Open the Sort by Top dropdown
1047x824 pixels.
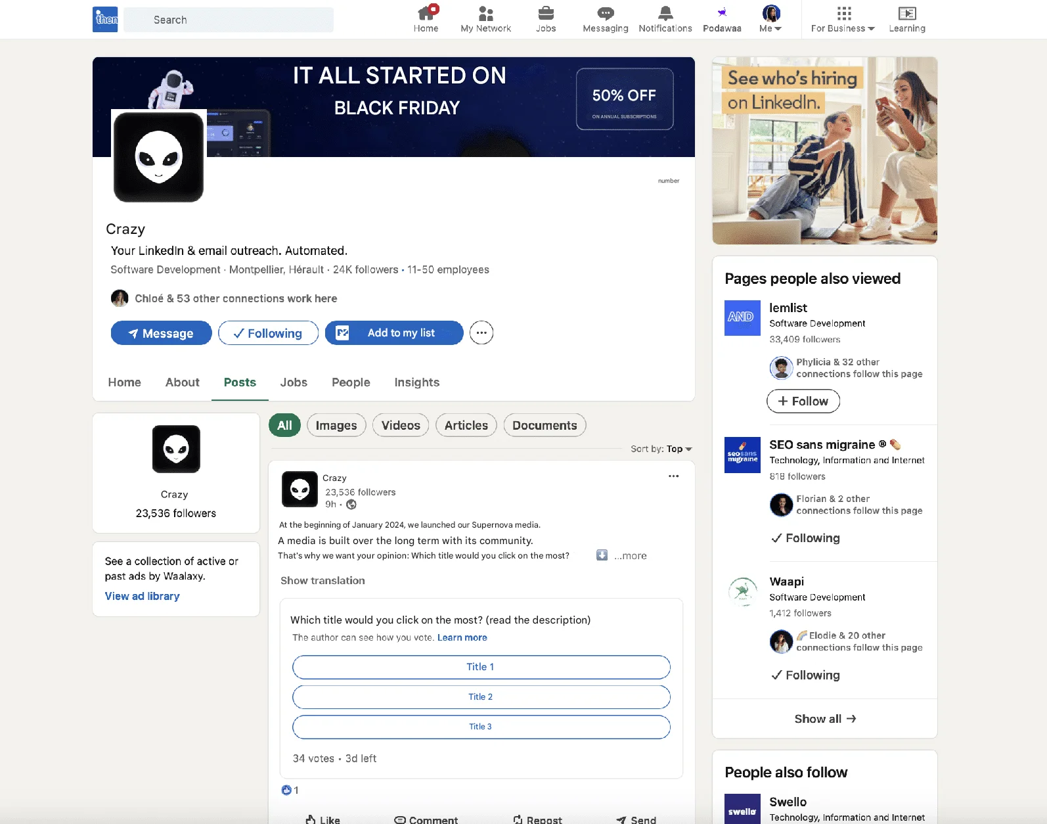tap(661, 449)
